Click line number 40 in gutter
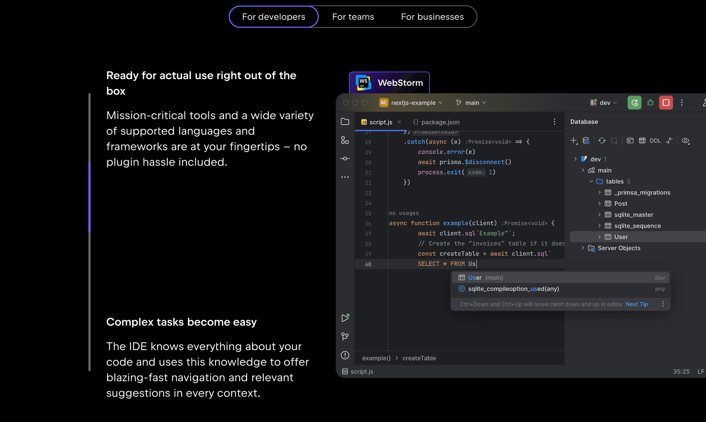 coord(368,264)
